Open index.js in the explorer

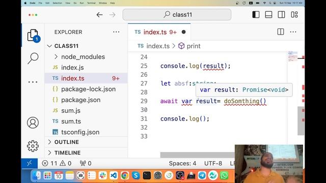click(x=86, y=68)
